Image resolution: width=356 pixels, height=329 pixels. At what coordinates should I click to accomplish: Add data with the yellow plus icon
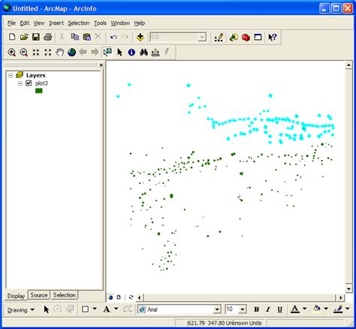140,37
